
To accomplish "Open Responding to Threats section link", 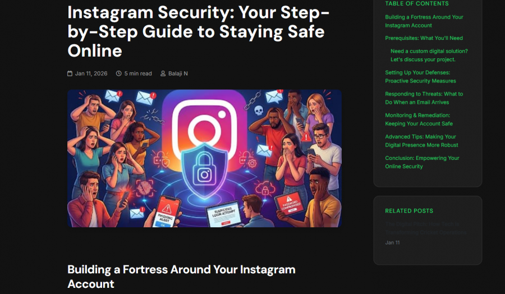I will [x=424, y=98].
